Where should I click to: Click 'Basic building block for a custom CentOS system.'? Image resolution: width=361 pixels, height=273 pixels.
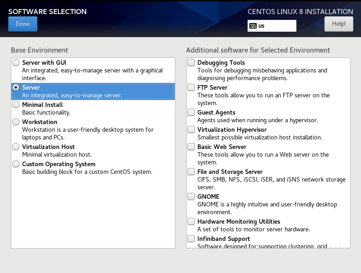pyautogui.click(x=87, y=172)
